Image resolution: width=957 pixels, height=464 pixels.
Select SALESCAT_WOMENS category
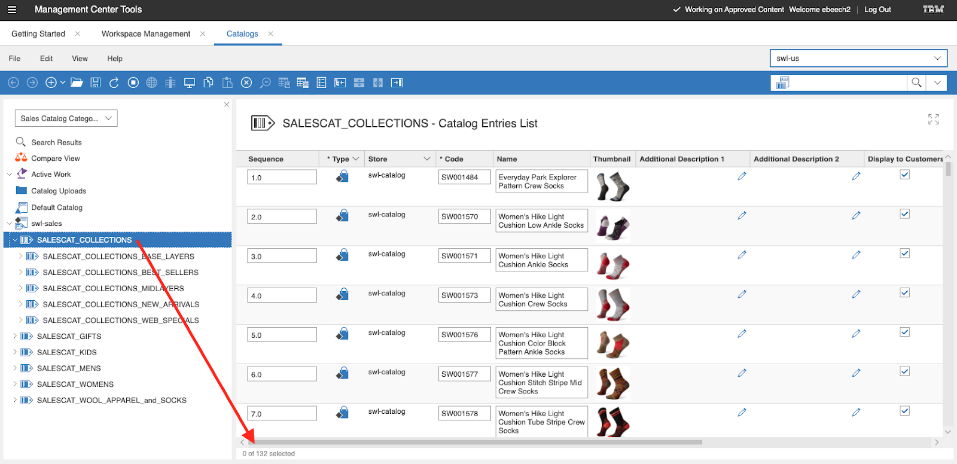point(75,384)
